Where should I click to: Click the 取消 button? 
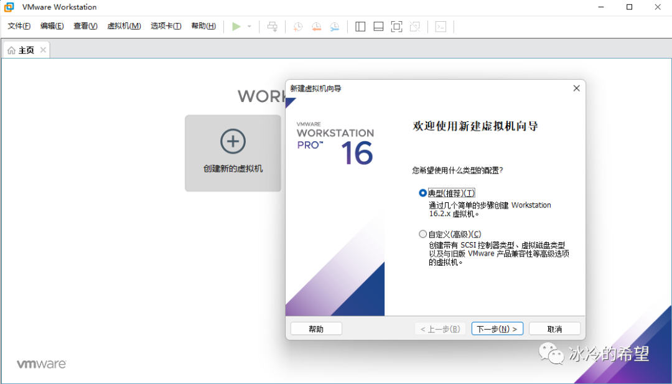(554, 329)
